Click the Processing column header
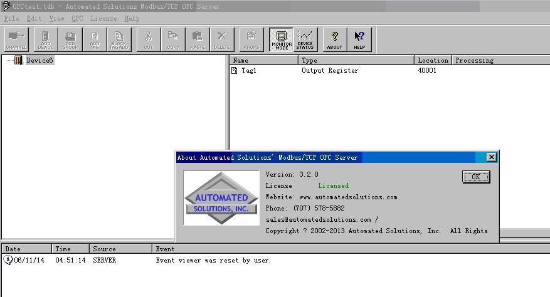 click(x=501, y=60)
